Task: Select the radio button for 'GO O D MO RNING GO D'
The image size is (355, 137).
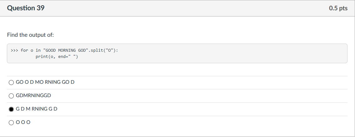Action: 11,83
